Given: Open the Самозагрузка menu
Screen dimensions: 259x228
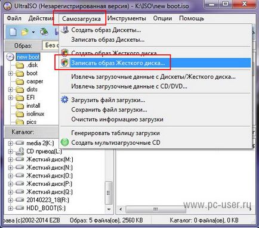Looking at the screenshot, I should (x=81, y=18).
